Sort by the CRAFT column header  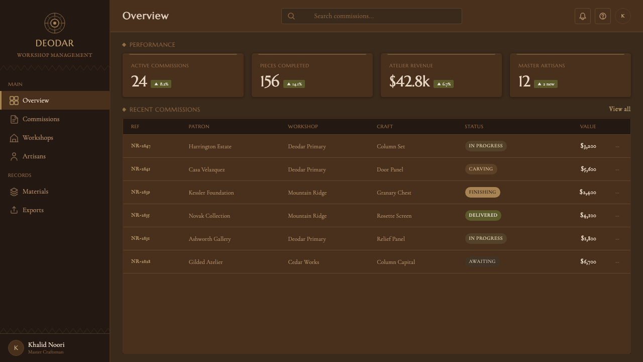click(x=385, y=127)
